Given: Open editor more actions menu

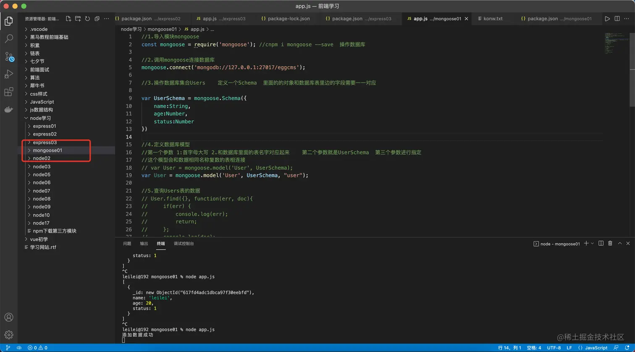Looking at the screenshot, I should pos(627,19).
